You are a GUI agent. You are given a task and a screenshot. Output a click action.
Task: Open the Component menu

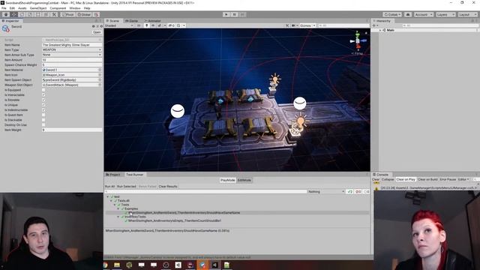(58, 8)
